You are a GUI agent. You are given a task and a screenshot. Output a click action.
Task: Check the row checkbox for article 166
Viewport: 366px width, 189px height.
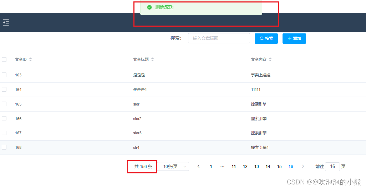[4, 119]
